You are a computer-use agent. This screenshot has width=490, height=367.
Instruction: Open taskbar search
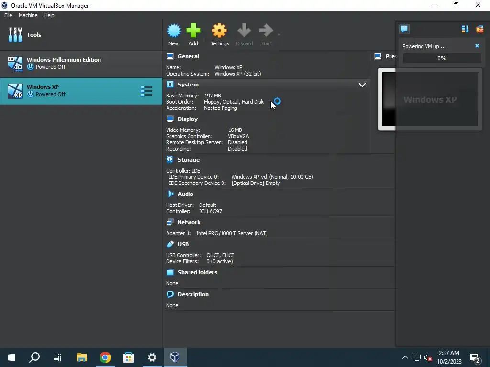coord(34,357)
